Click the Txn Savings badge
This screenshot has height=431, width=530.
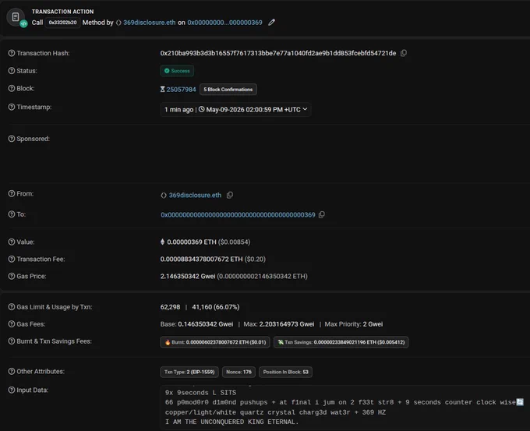pos(341,342)
